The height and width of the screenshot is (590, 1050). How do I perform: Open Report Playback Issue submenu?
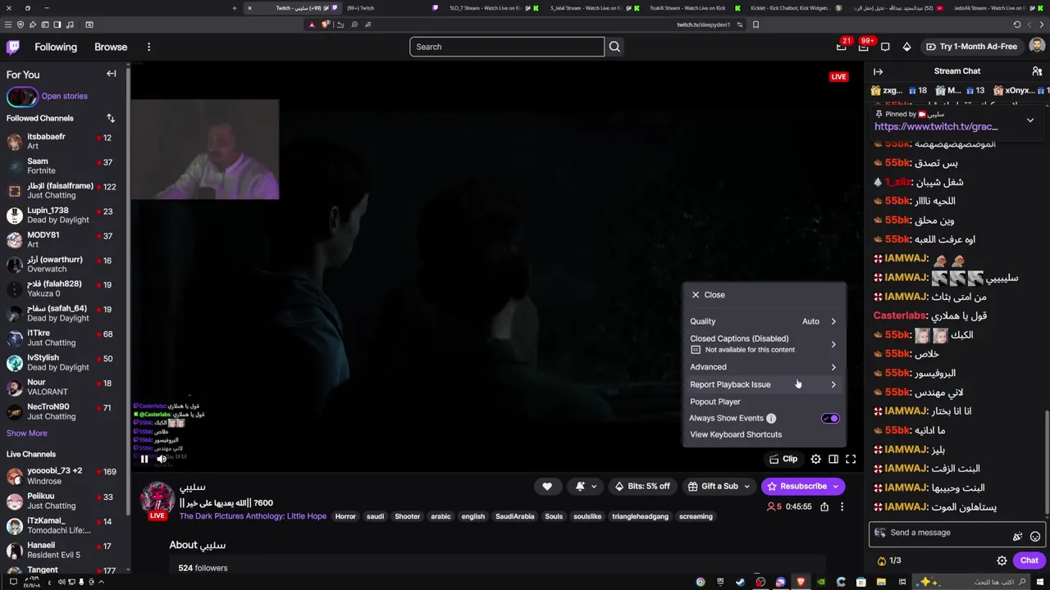click(x=764, y=384)
